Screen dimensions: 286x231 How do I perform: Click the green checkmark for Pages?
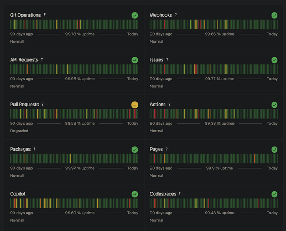[274, 150]
